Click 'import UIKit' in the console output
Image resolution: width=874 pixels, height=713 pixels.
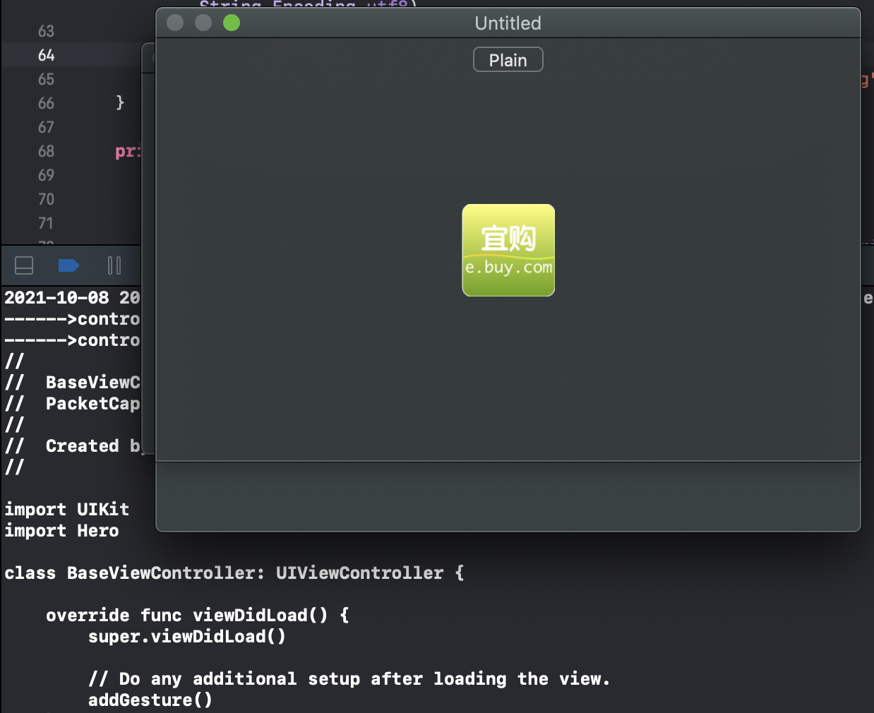67,510
